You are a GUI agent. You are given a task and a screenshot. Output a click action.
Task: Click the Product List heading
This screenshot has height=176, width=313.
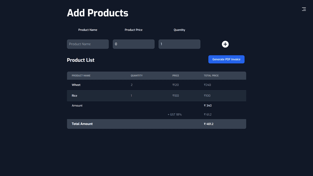coord(81,60)
